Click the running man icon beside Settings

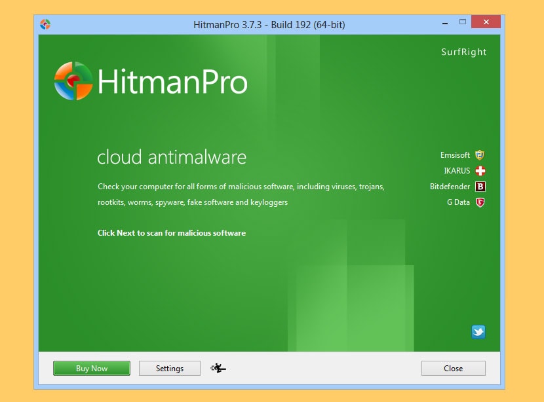tap(218, 368)
